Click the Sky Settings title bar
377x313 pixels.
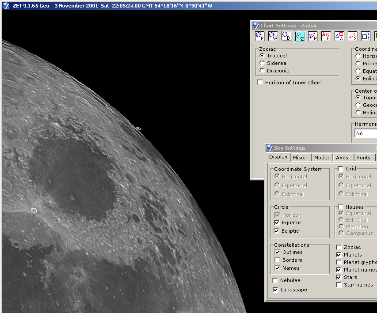[x=321, y=148]
